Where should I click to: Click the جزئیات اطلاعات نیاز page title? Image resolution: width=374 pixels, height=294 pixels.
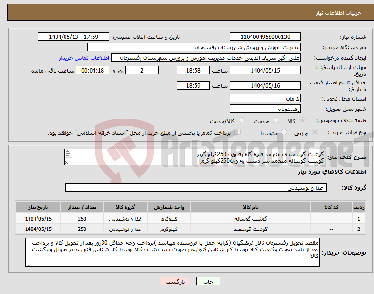(338, 13)
